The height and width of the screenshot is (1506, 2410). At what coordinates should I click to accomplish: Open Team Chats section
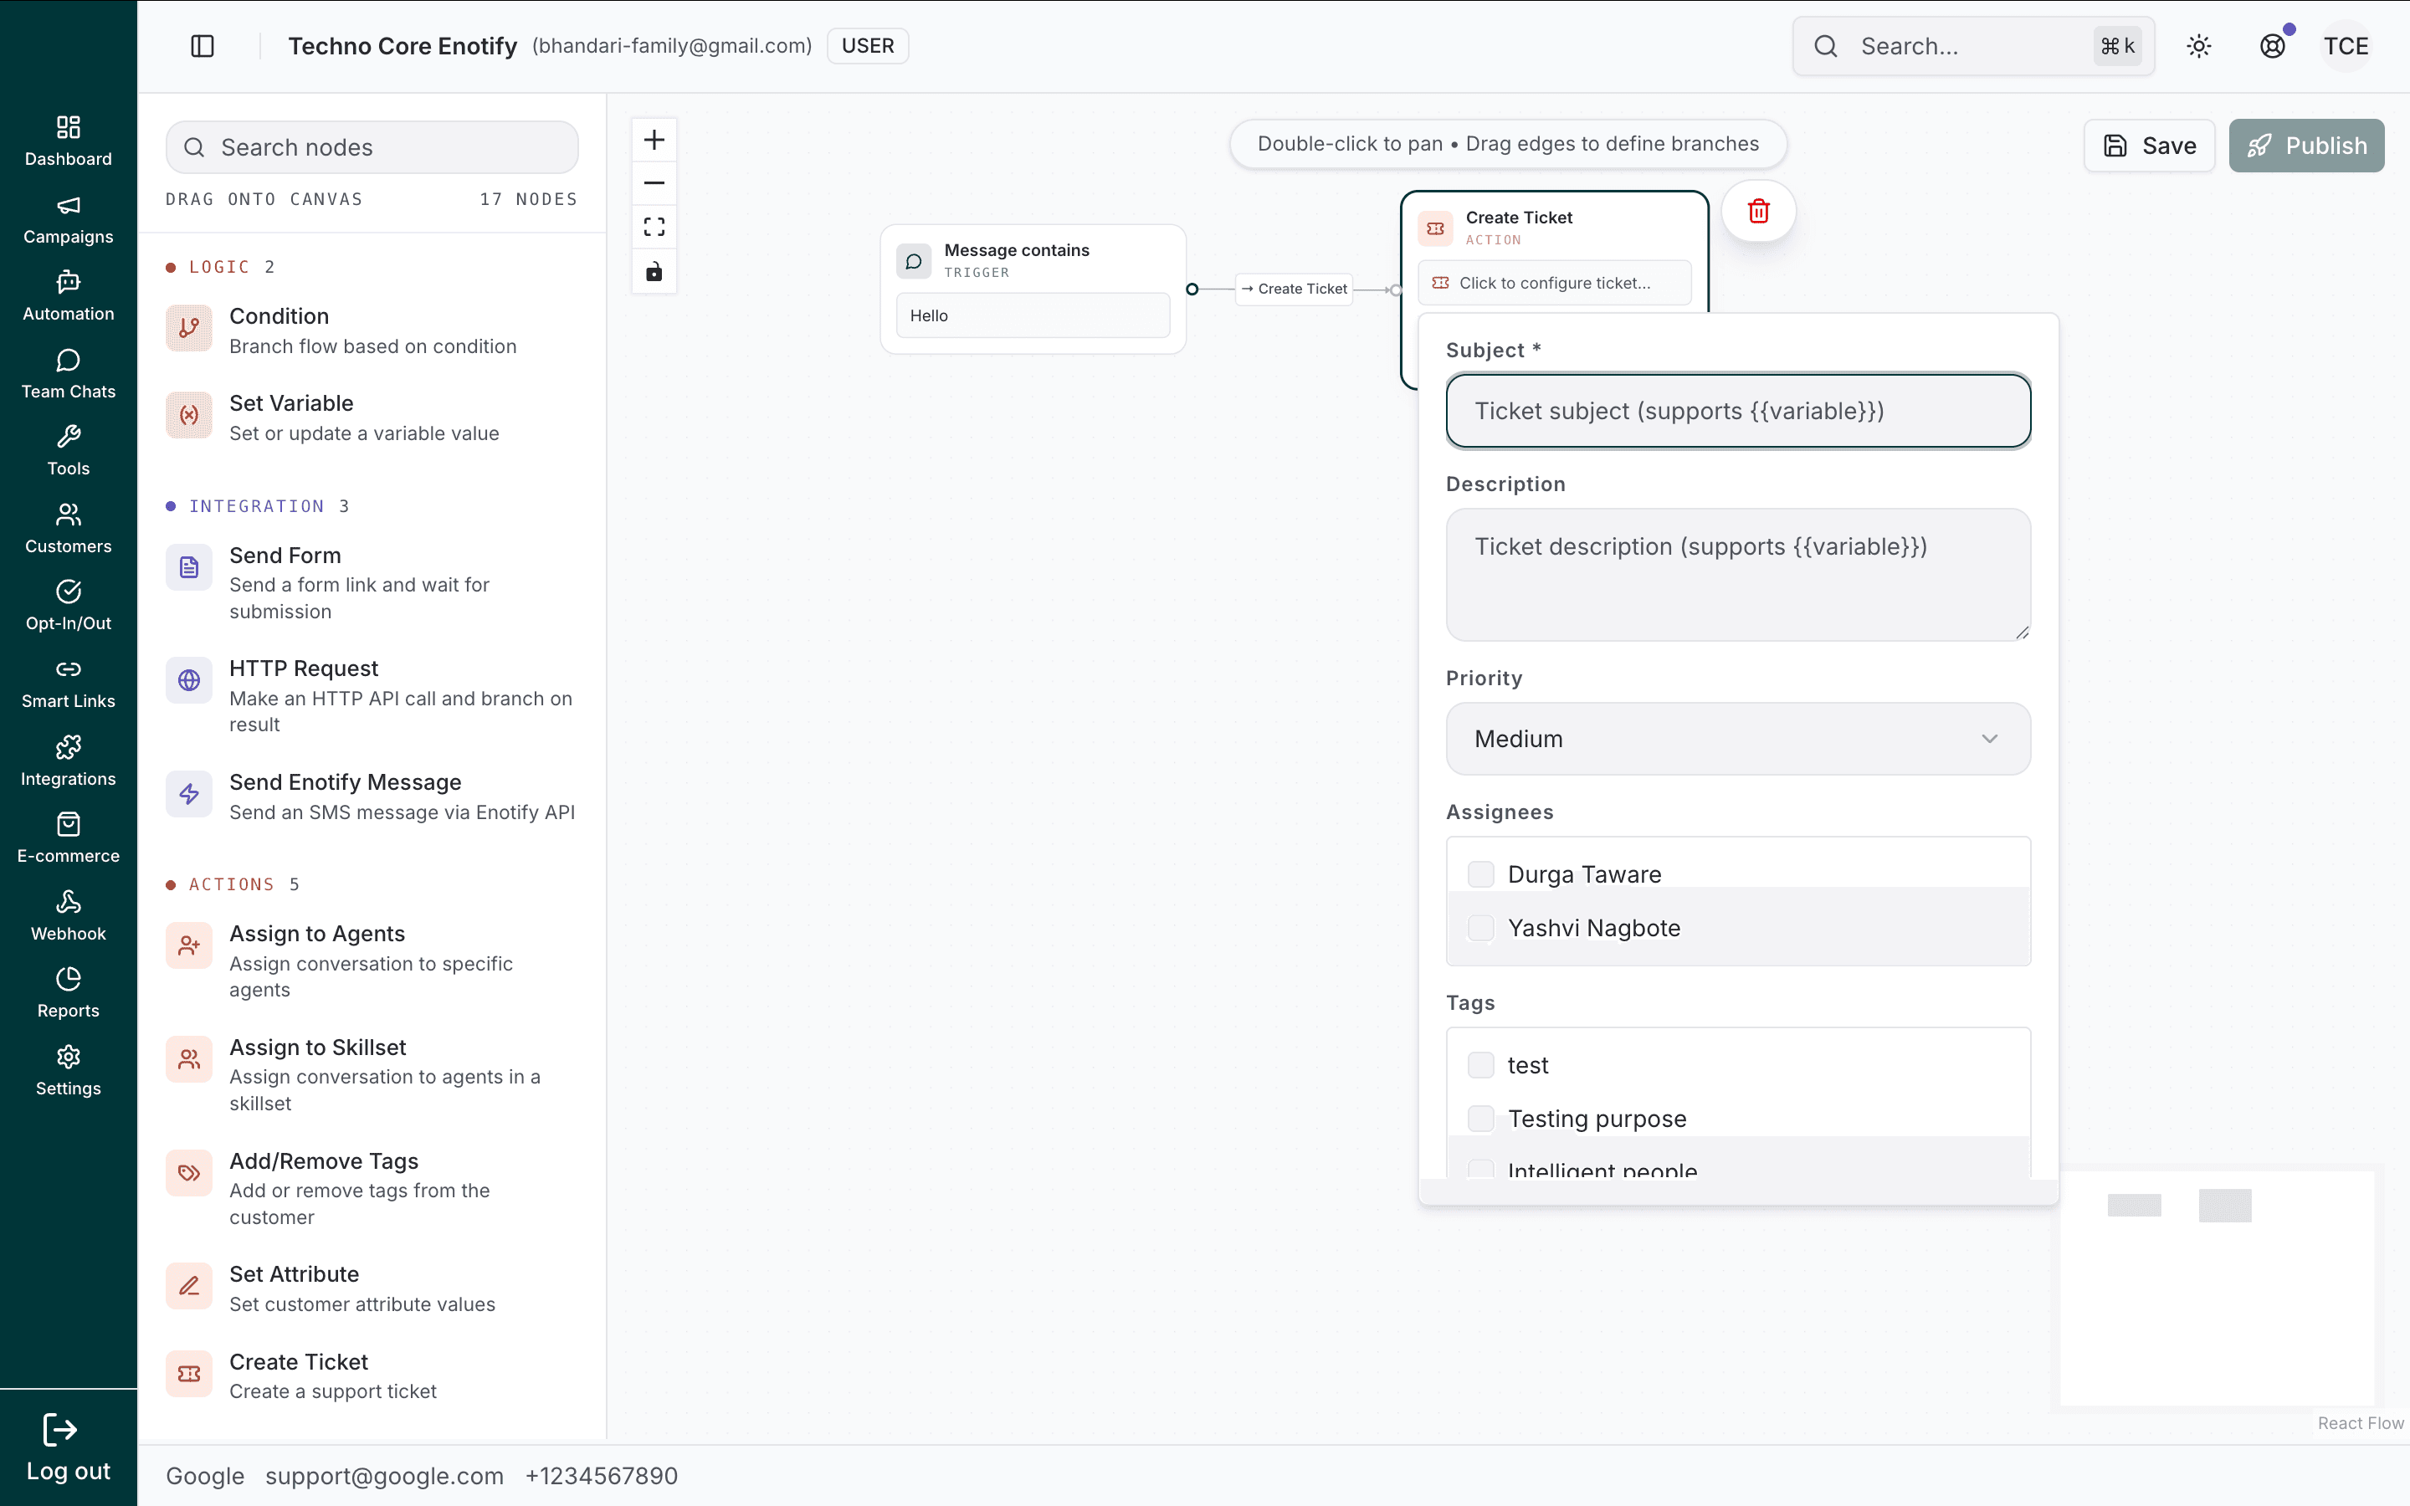69,373
